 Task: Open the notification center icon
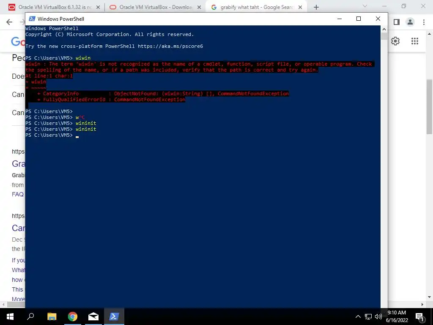(419, 317)
